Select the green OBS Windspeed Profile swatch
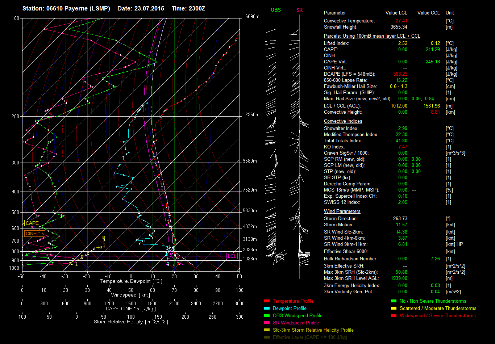This screenshot has height=344, width=495. pyautogui.click(x=267, y=315)
